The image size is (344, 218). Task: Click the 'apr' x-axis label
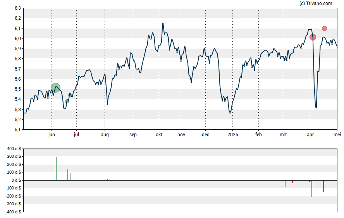(310, 135)
